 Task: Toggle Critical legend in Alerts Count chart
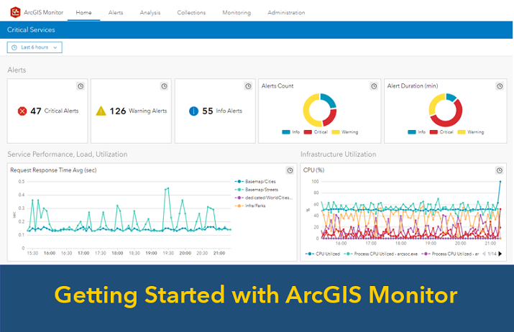316,132
